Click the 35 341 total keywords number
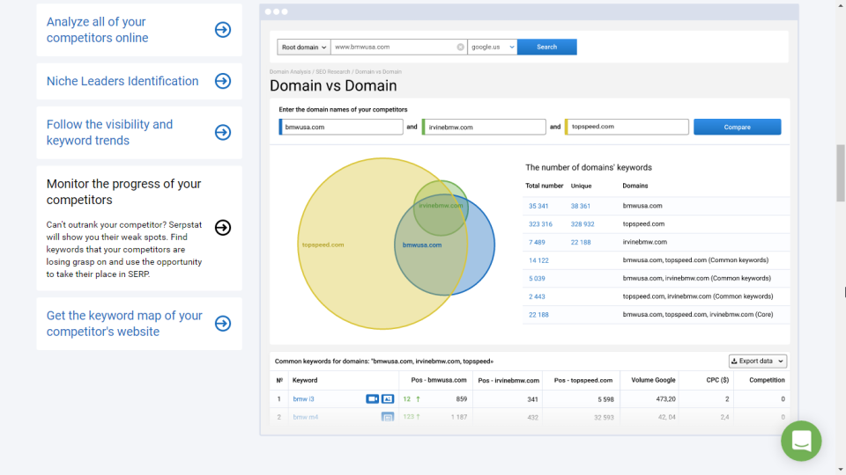The height and width of the screenshot is (475, 846). (x=538, y=206)
